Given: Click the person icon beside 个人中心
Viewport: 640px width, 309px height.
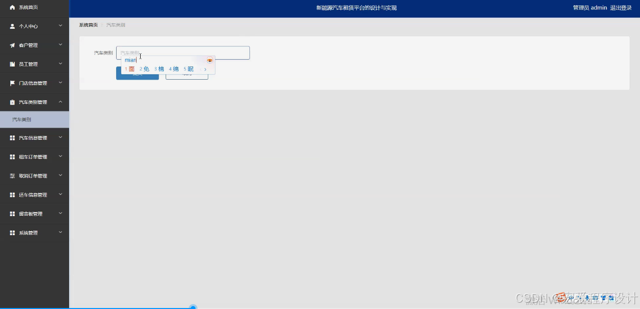Looking at the screenshot, I should click(x=12, y=26).
